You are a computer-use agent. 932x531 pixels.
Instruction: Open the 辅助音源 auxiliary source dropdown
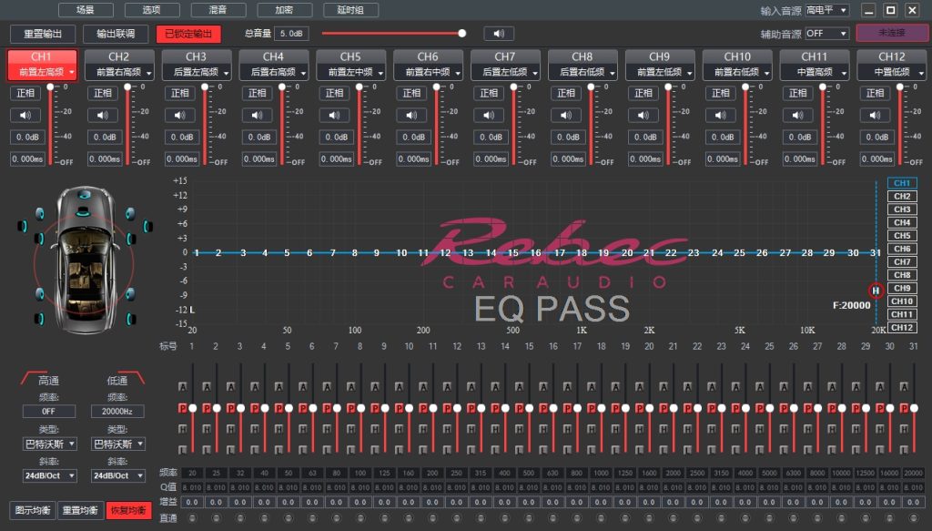826,34
